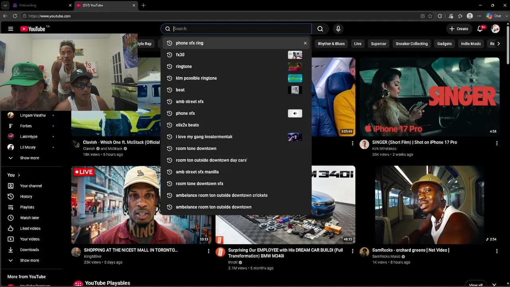
Task: Remove the 'phone sfx ring' suggestion with X
Action: pyautogui.click(x=305, y=43)
